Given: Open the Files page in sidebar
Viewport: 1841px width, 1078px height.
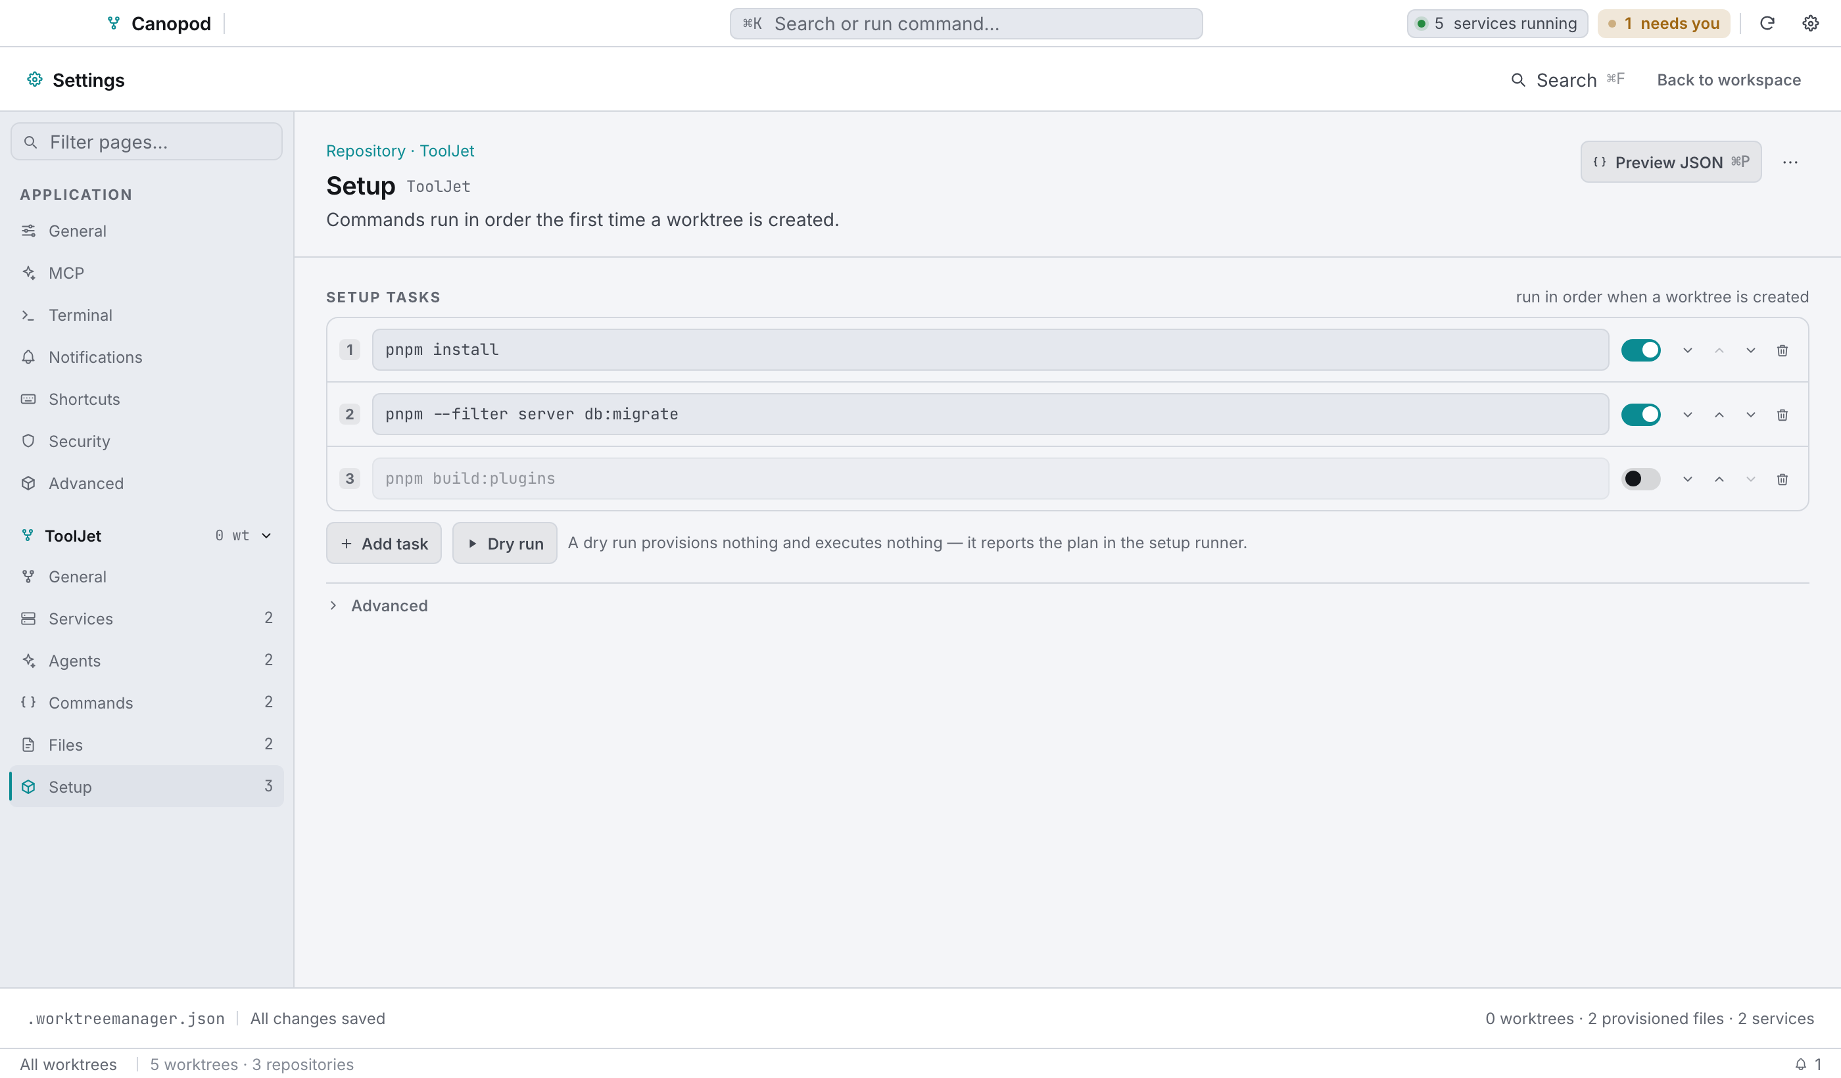Looking at the screenshot, I should pos(146,745).
